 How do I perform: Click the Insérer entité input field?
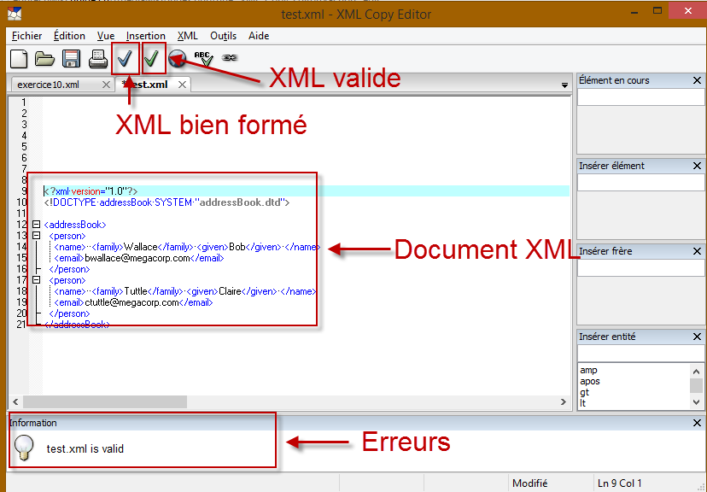640,353
